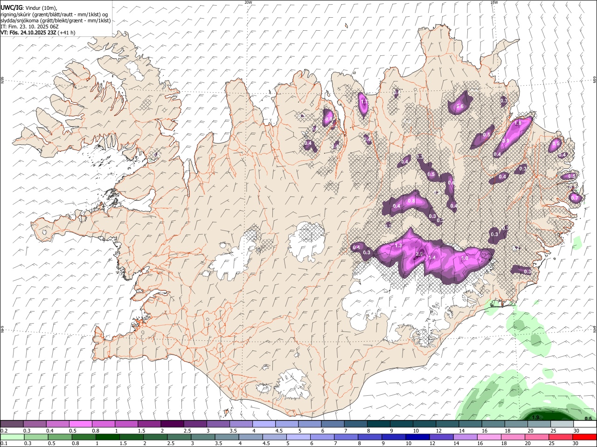Select the '14' label in the lower legend

click(457, 444)
